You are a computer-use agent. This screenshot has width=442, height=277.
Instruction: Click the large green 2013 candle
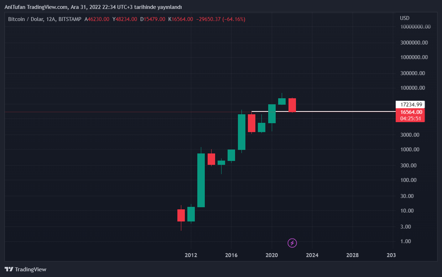point(201,180)
